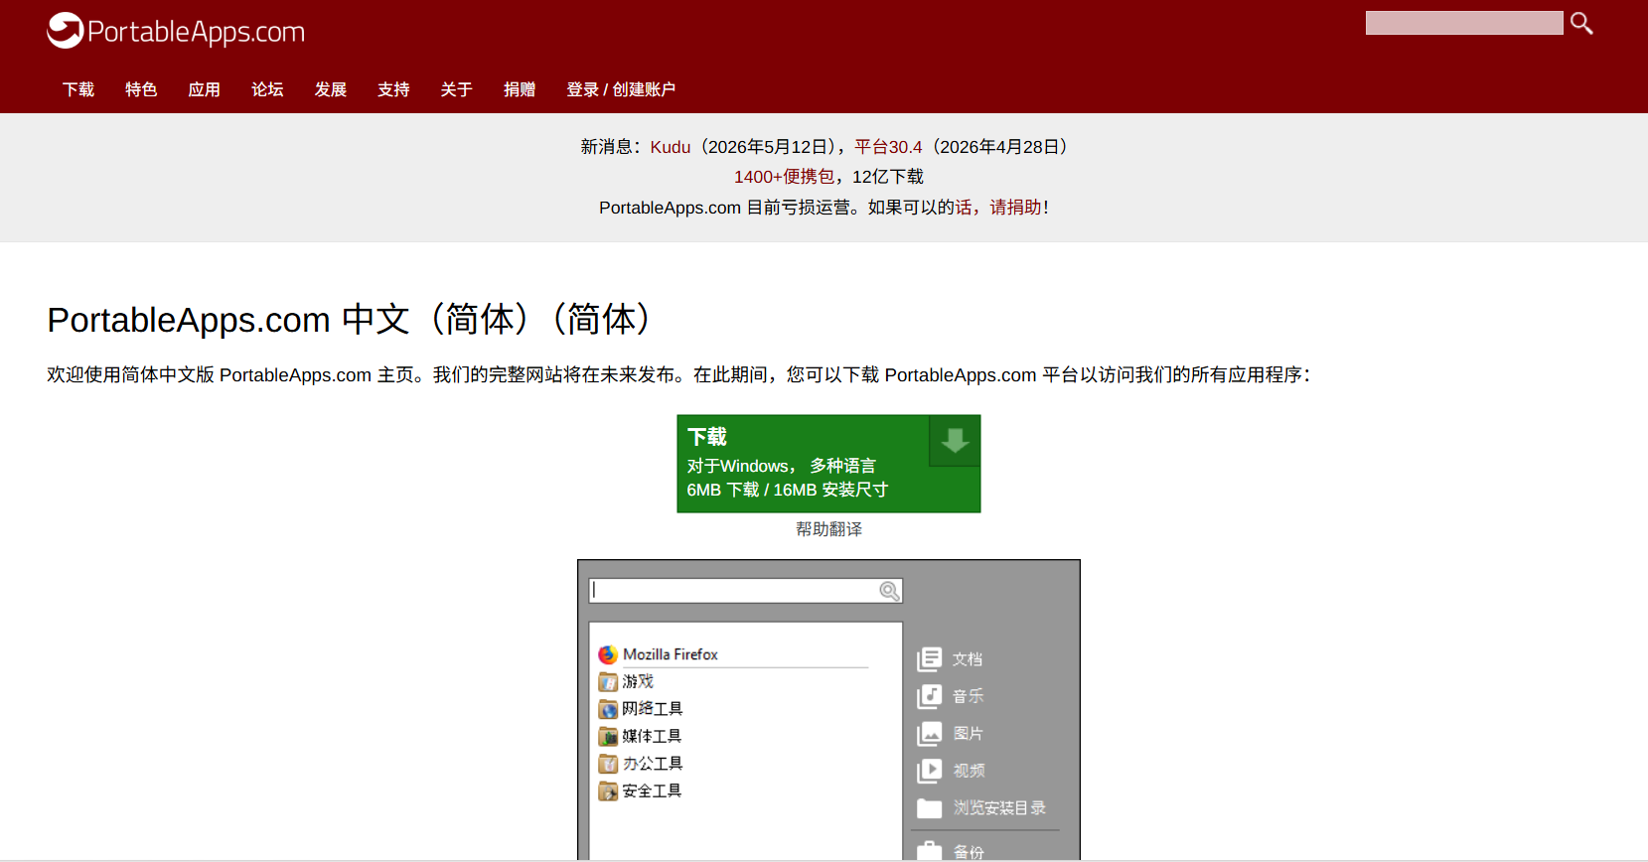Click the green 下载 download button
This screenshot has width=1648, height=862.
828,464
